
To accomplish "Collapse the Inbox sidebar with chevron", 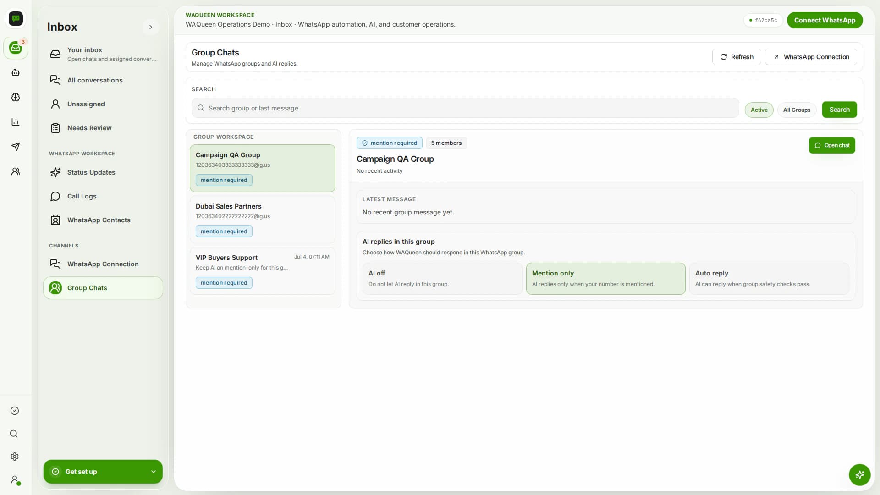I will [151, 27].
